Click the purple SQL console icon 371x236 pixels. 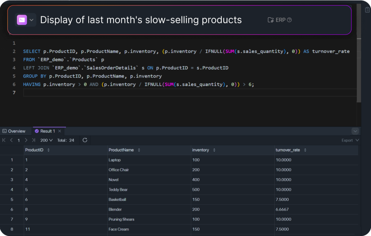coord(22,20)
